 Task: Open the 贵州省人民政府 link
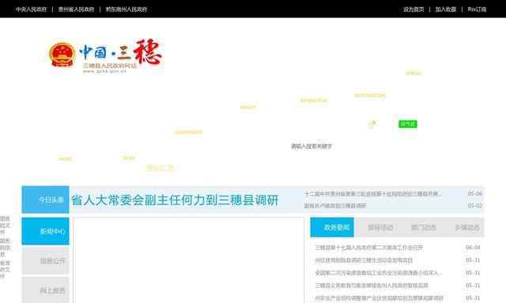pyautogui.click(x=76, y=9)
